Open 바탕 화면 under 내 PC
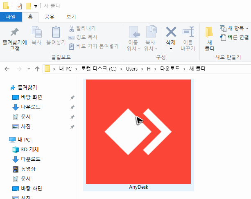The image size is (251, 199). 27,188
